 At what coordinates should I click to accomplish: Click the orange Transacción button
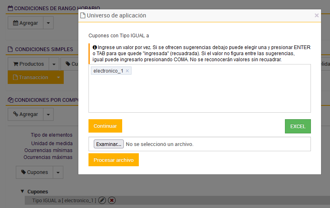30,77
